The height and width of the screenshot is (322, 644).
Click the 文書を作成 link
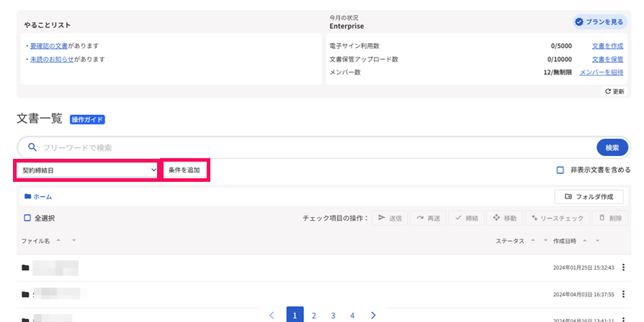(607, 46)
